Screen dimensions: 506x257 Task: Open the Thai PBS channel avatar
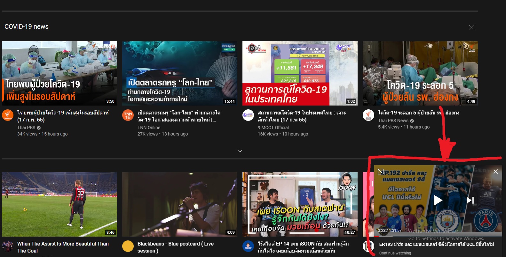pyautogui.click(x=8, y=115)
